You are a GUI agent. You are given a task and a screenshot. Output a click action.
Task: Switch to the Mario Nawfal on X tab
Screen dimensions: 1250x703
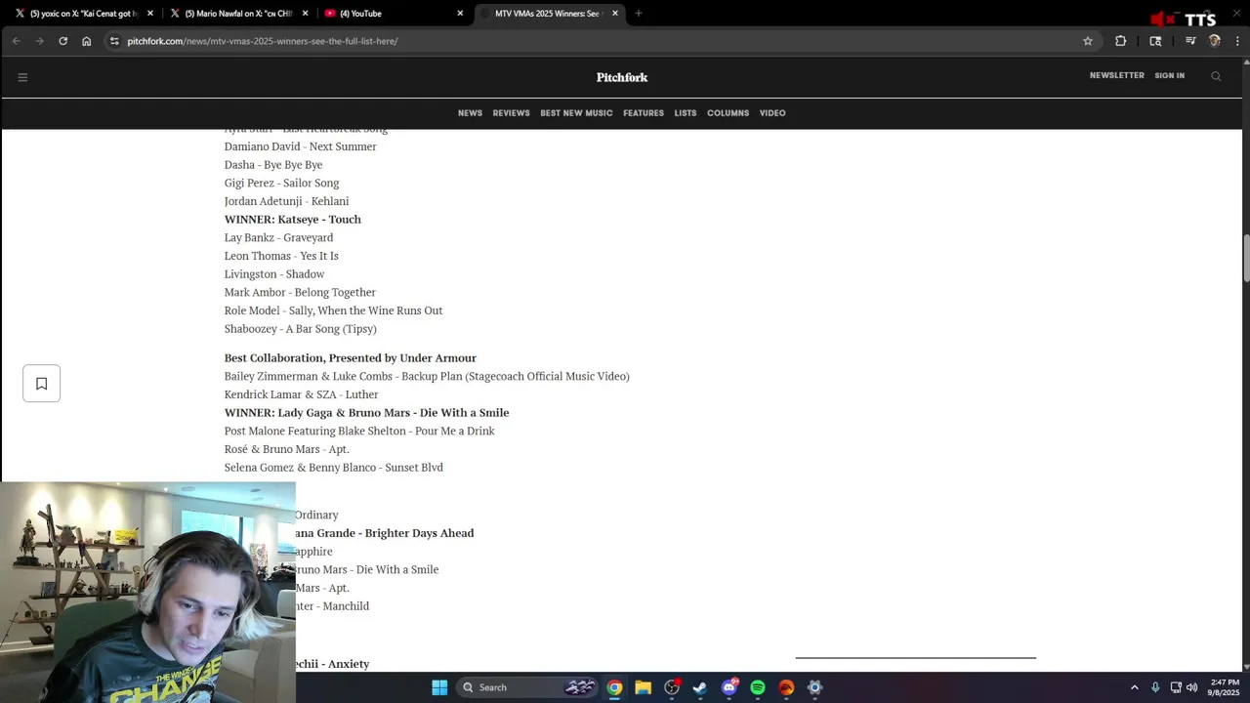coord(237,14)
